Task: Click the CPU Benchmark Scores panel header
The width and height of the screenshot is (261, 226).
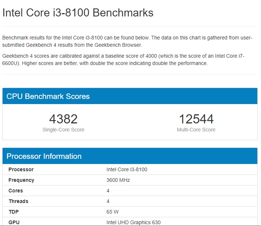Action: [130, 96]
